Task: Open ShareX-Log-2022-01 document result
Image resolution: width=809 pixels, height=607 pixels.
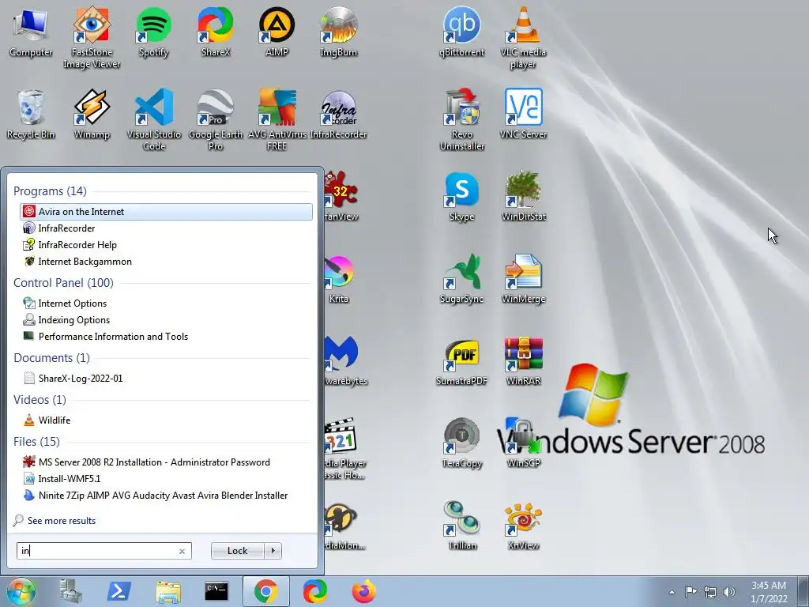Action: pyautogui.click(x=166, y=379)
